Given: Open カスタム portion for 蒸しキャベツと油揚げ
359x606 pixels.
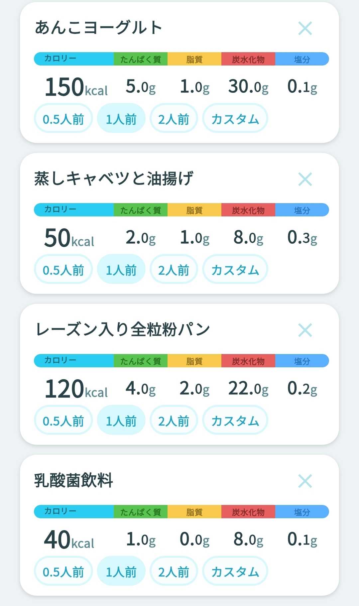Looking at the screenshot, I should tap(235, 269).
